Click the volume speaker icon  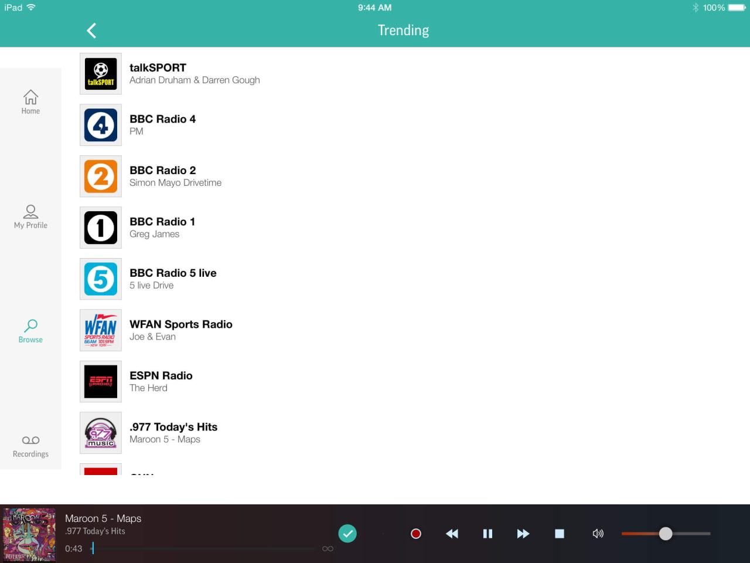click(598, 534)
